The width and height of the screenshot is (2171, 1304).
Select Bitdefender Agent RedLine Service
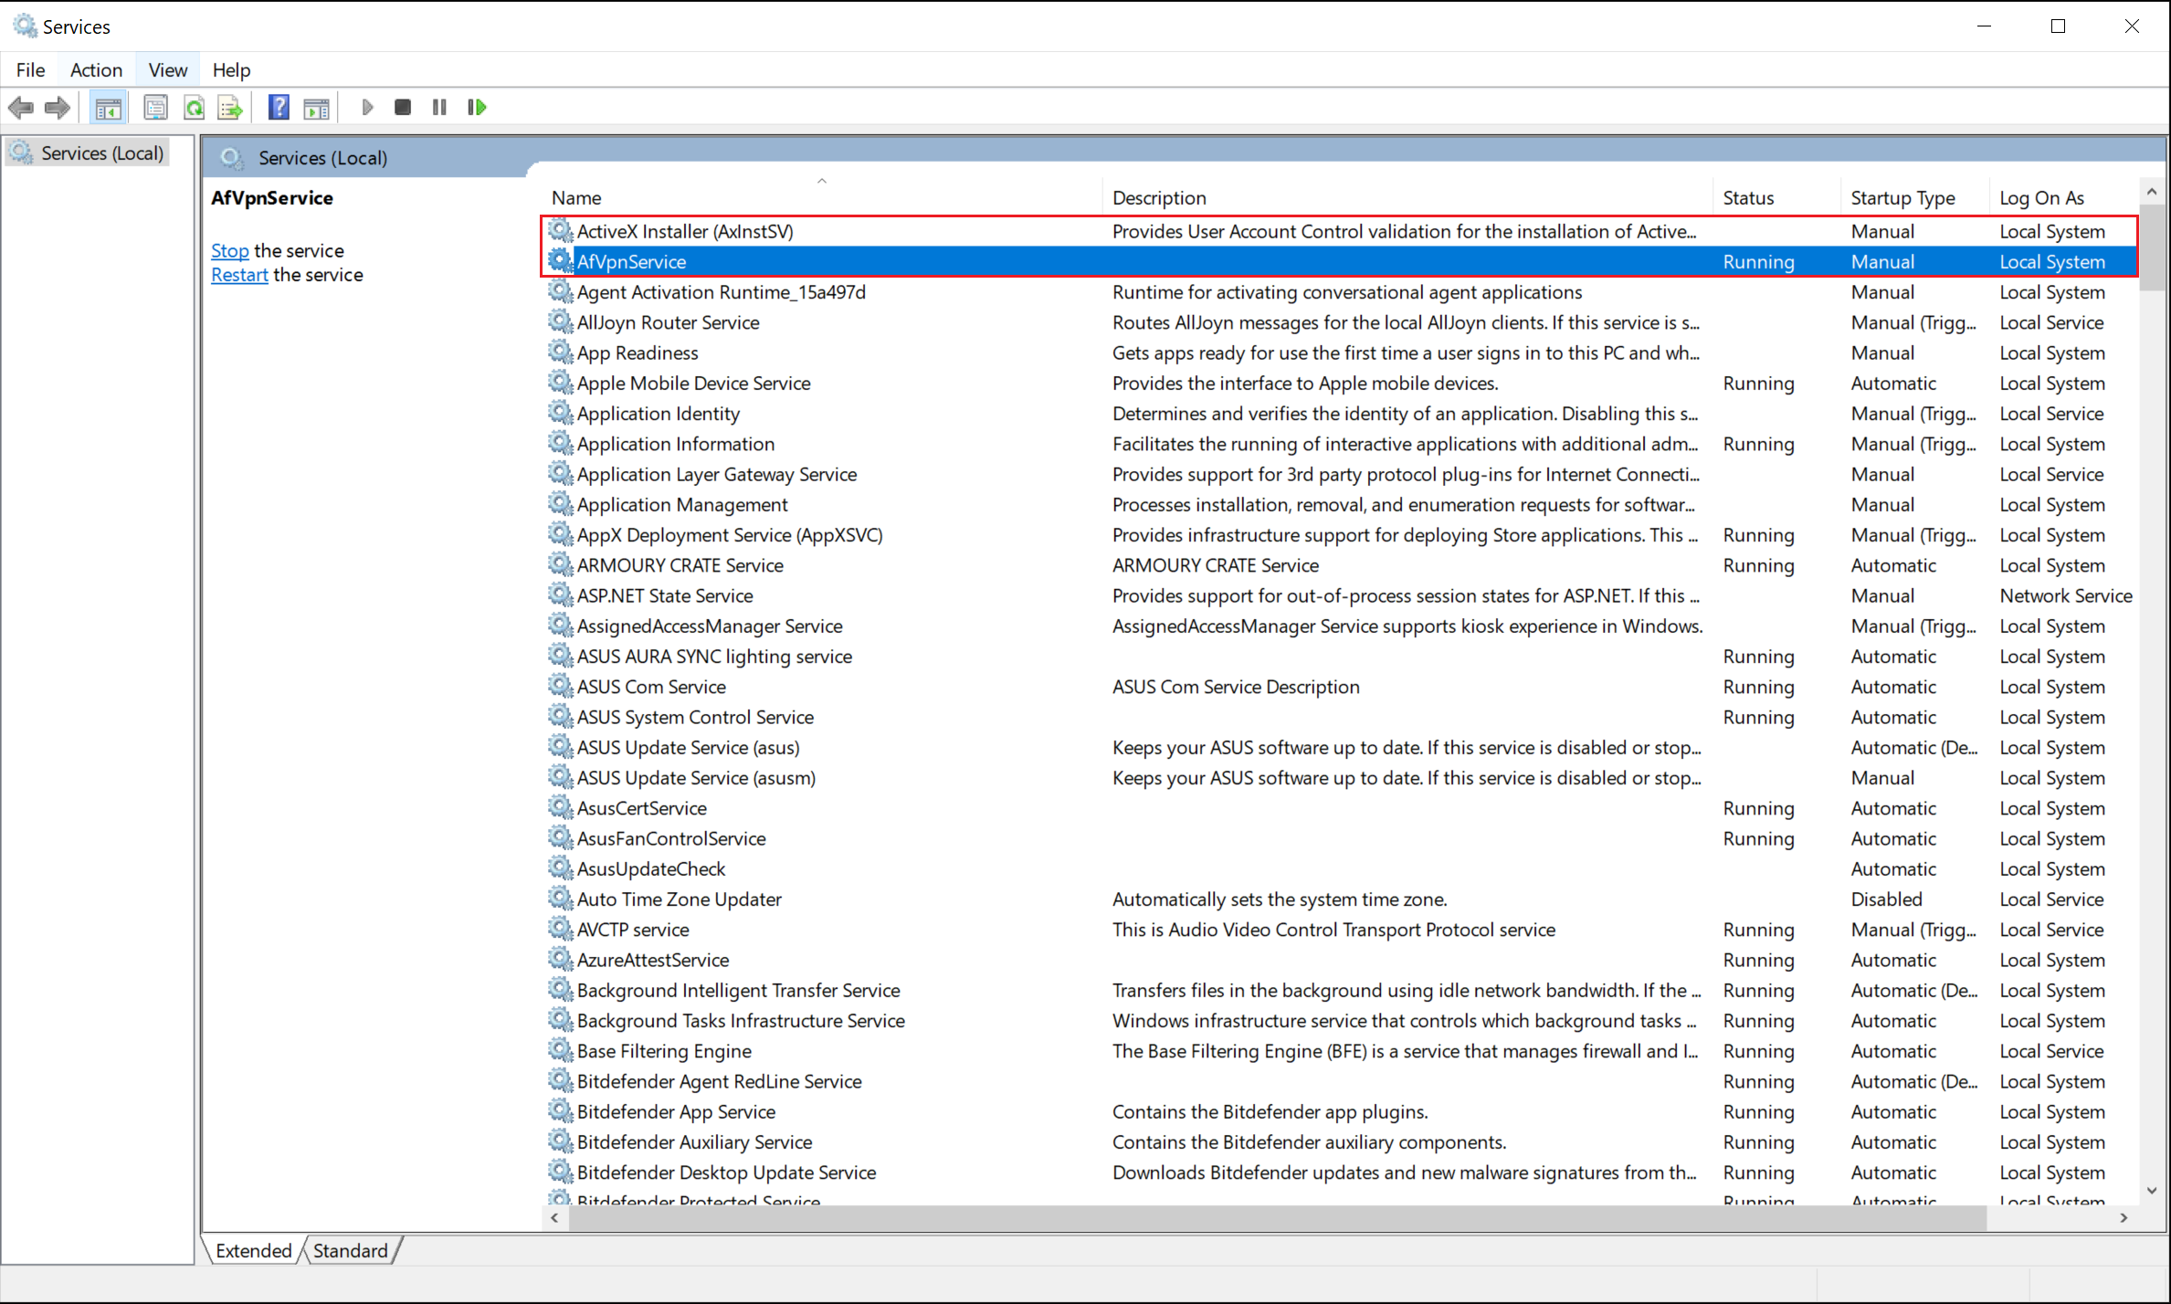1341,1081
